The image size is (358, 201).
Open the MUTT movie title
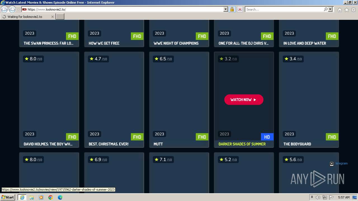click(158, 144)
